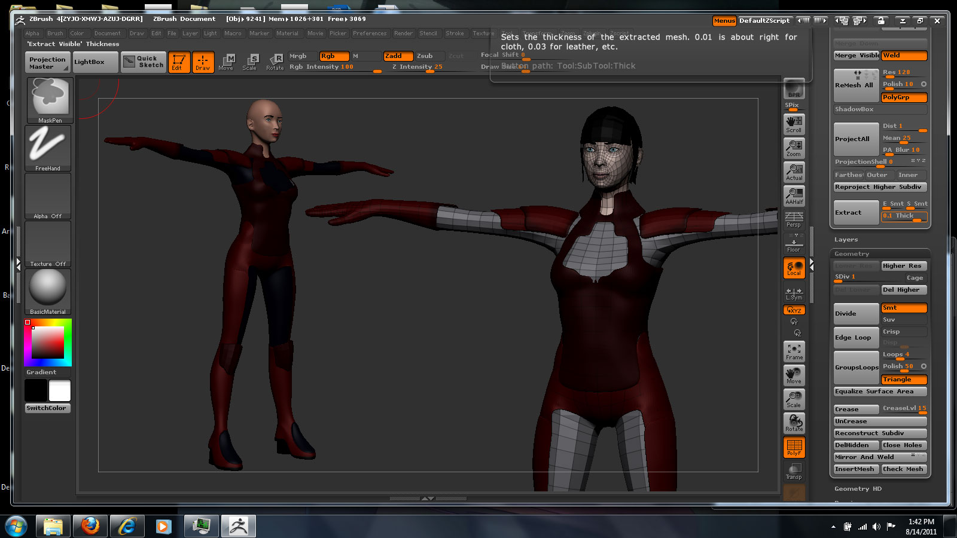Image resolution: width=957 pixels, height=538 pixels.
Task: Click the SwitchColor button
Action: point(47,408)
